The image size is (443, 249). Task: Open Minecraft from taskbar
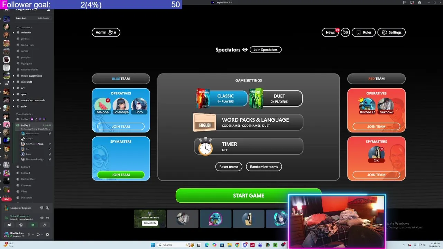click(275, 245)
